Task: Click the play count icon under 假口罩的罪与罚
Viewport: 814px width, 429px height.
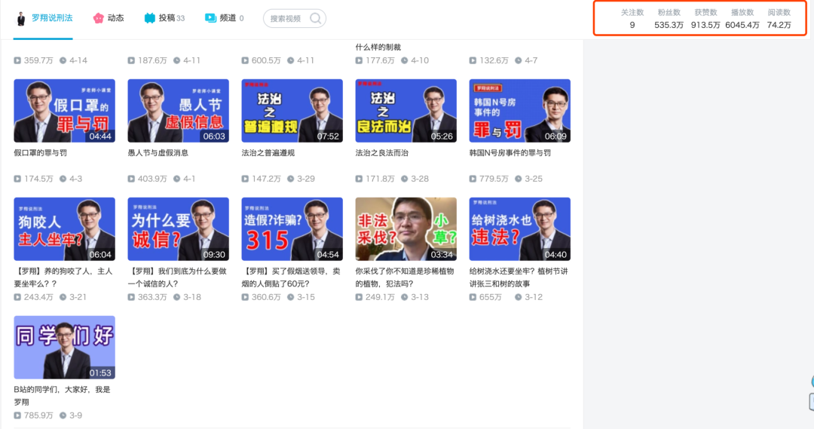Action: tap(18, 179)
